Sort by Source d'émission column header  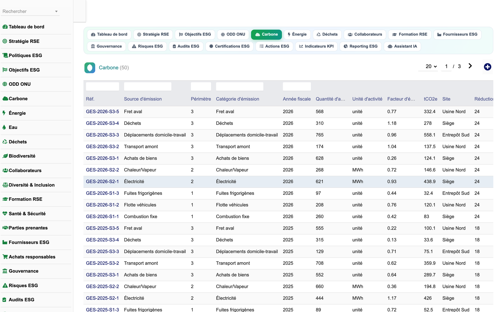pyautogui.click(x=143, y=99)
